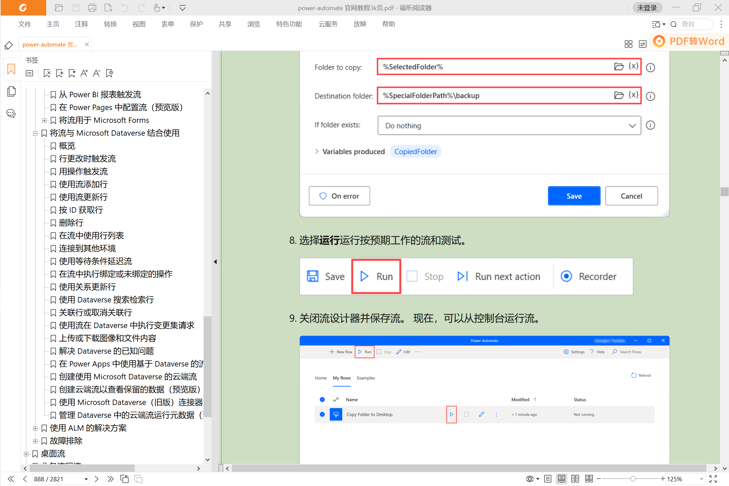
Task: Open the page number dropdown
Action: coord(86,479)
